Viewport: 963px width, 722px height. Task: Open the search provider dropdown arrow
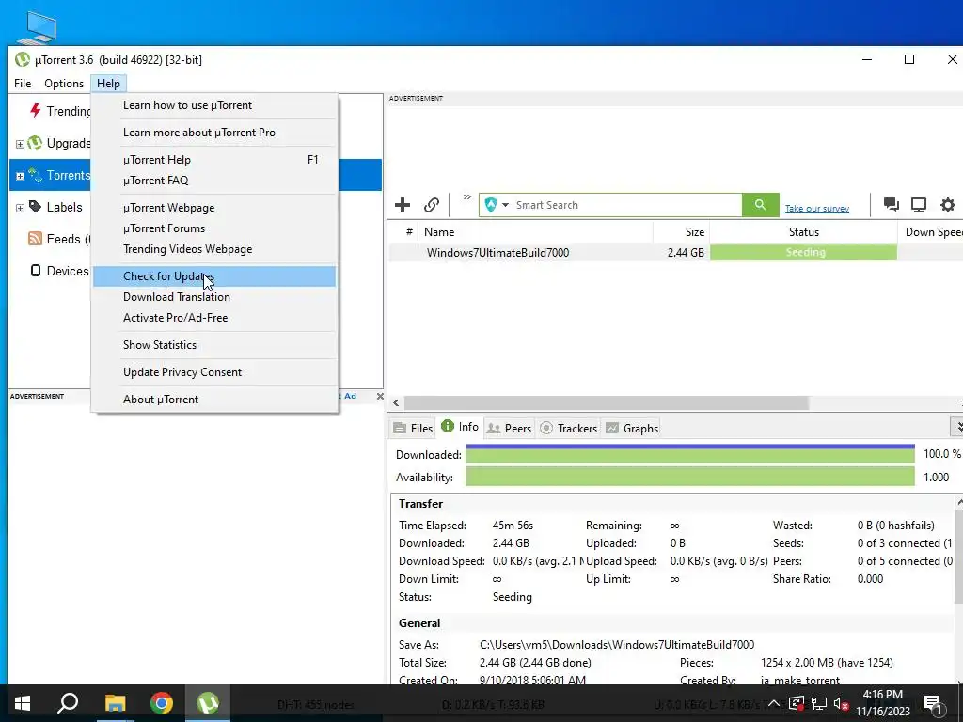pyautogui.click(x=505, y=205)
